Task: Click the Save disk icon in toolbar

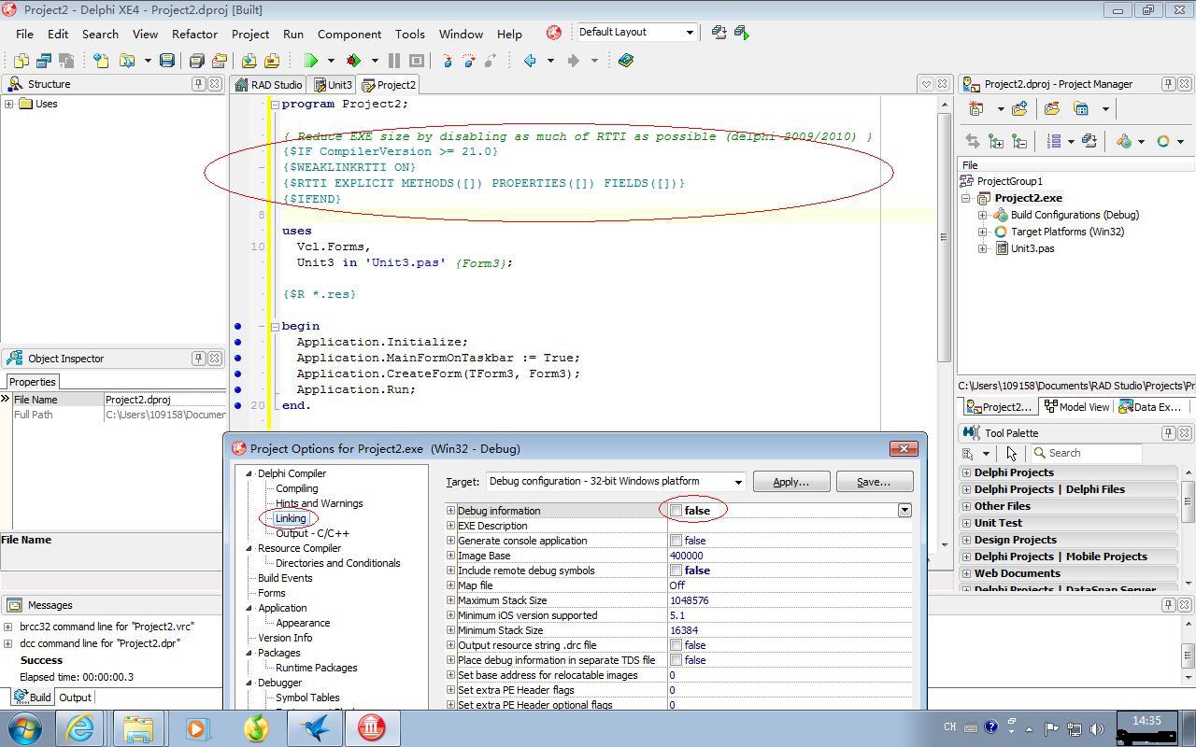Action: (x=166, y=61)
